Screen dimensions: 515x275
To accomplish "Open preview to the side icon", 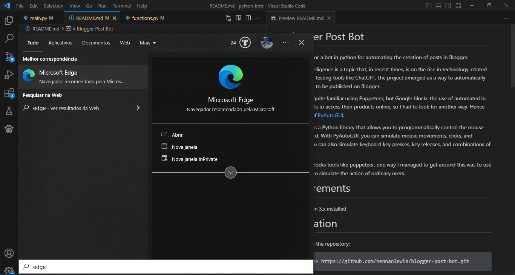I will click(x=238, y=18).
